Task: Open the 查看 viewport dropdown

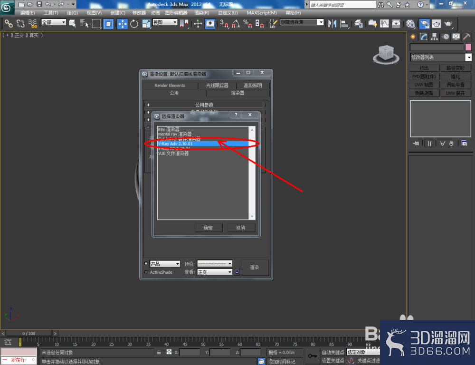Action: coord(215,272)
